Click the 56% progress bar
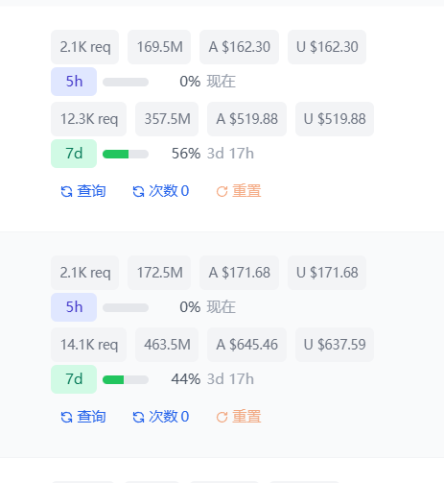The height and width of the screenshot is (483, 444). [126, 155]
